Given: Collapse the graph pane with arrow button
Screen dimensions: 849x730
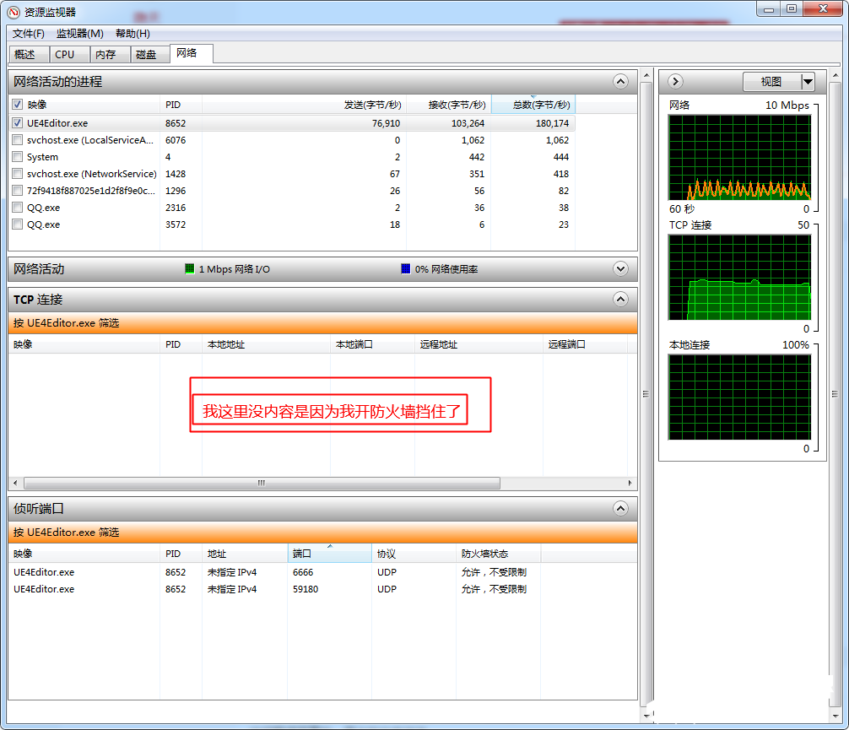Looking at the screenshot, I should pyautogui.click(x=675, y=81).
